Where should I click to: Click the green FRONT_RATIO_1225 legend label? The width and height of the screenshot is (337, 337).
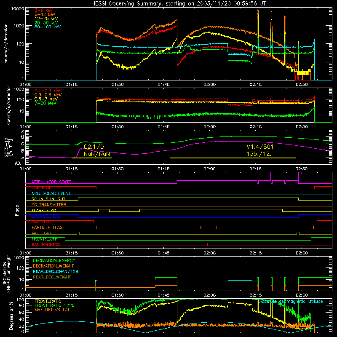point(54,305)
